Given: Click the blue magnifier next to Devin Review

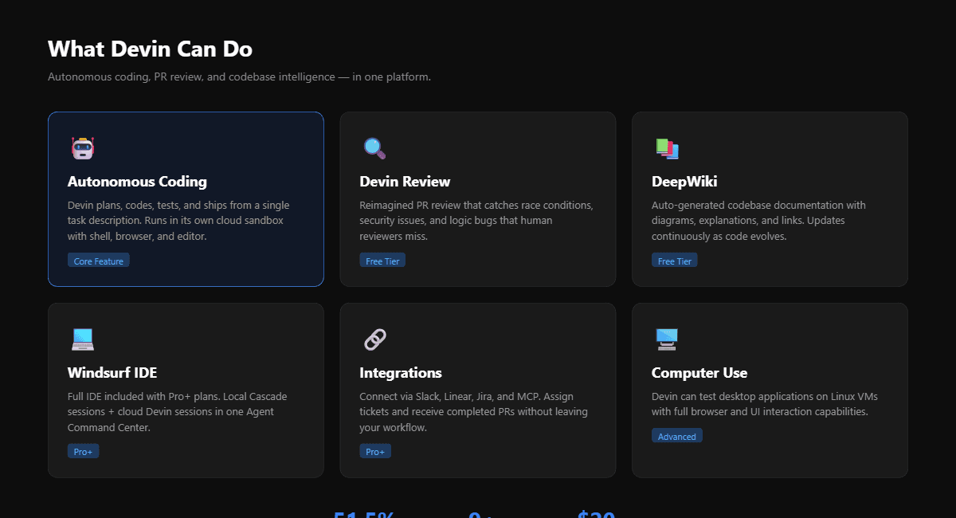Looking at the screenshot, I should pyautogui.click(x=374, y=147).
